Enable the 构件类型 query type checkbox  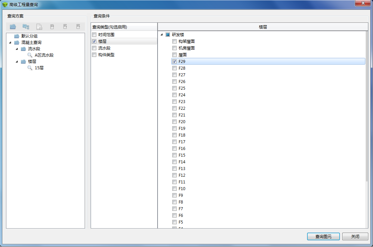click(94, 55)
